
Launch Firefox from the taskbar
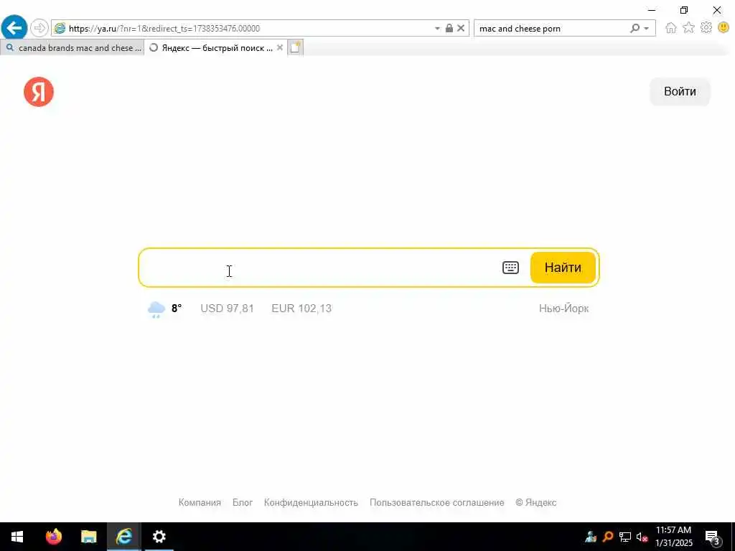[x=53, y=537]
